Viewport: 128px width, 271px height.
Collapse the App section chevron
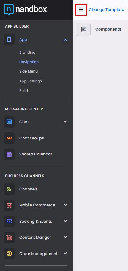pos(65,40)
